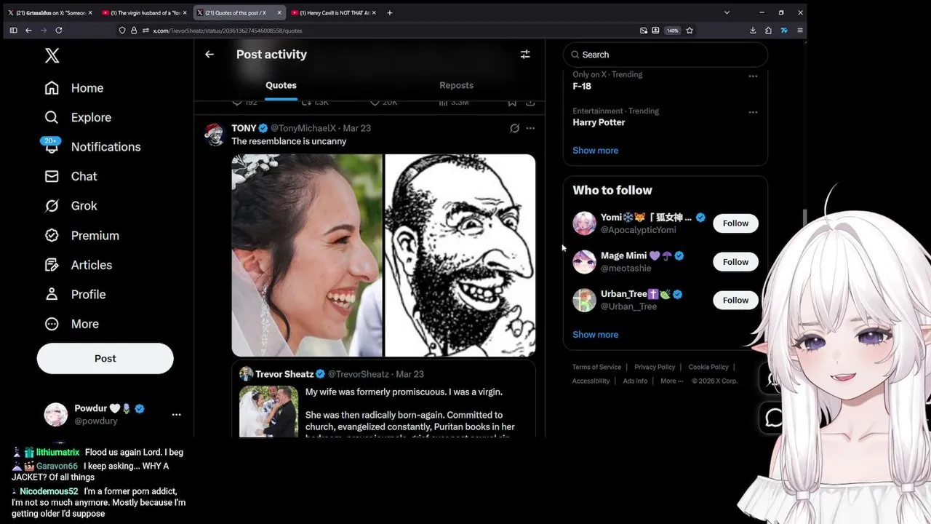
Task: Click the browser address bar URL
Action: click(x=228, y=31)
